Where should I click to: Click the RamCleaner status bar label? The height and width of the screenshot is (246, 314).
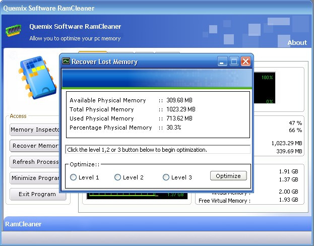click(x=23, y=224)
